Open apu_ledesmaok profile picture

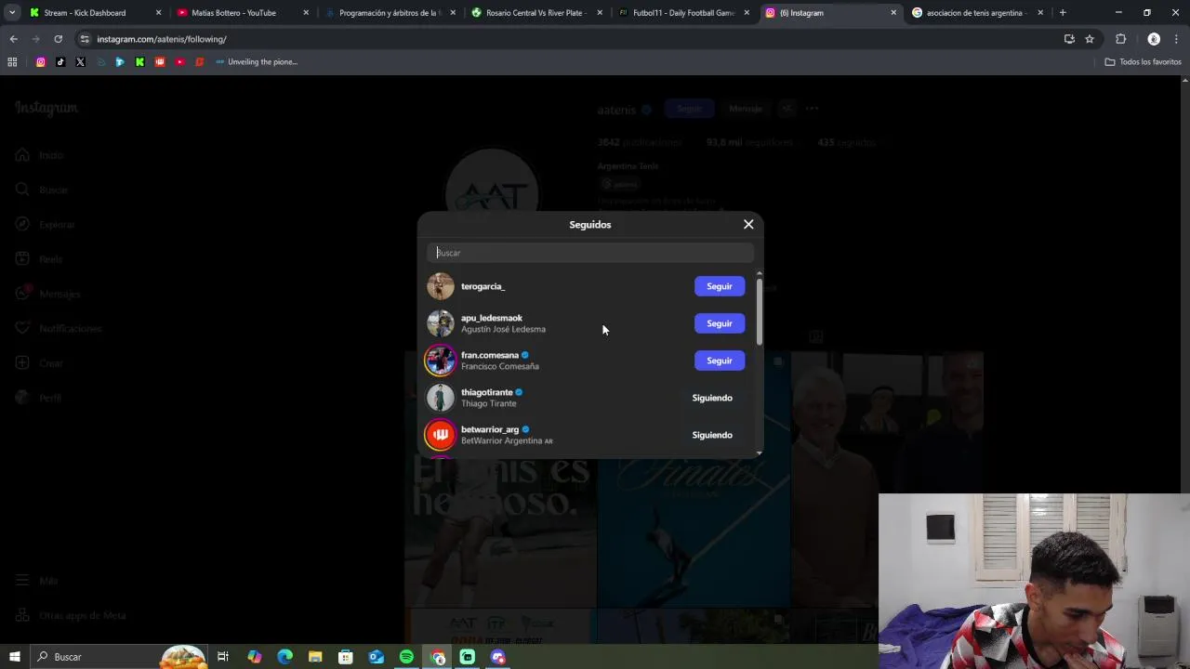point(441,323)
